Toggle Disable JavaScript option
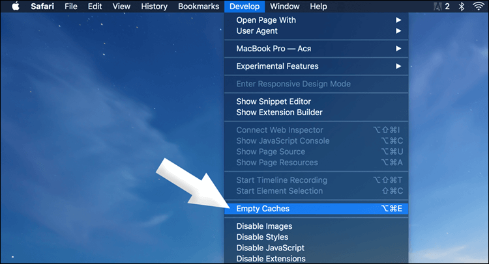The image size is (489, 264). [316, 248]
